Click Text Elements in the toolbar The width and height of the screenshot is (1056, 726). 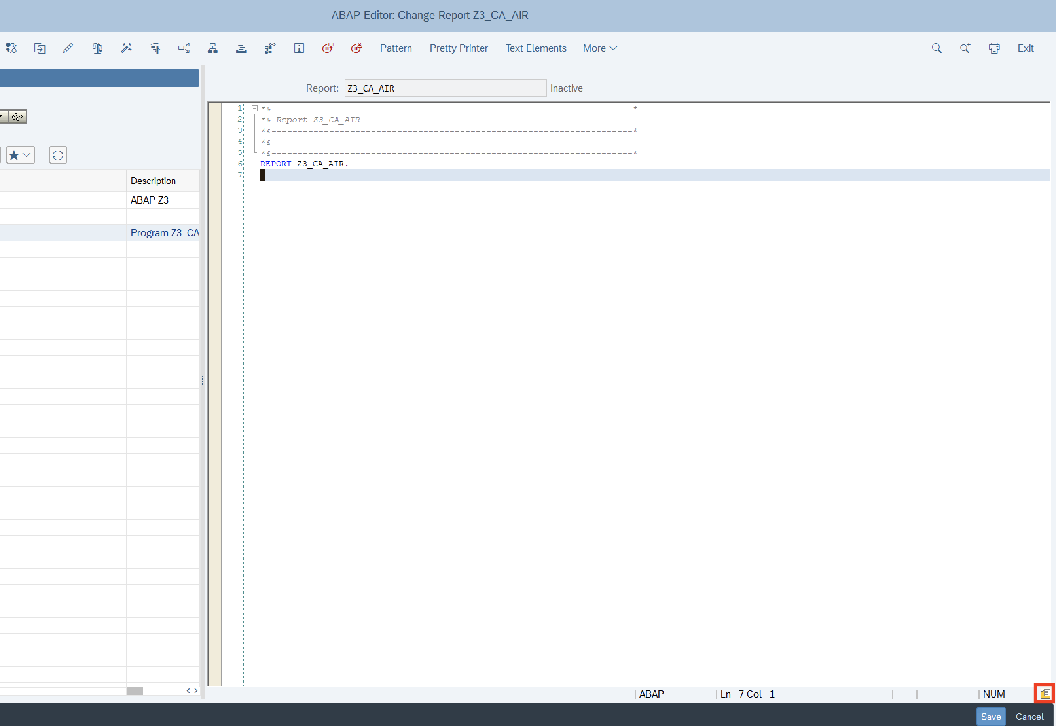pyautogui.click(x=536, y=48)
